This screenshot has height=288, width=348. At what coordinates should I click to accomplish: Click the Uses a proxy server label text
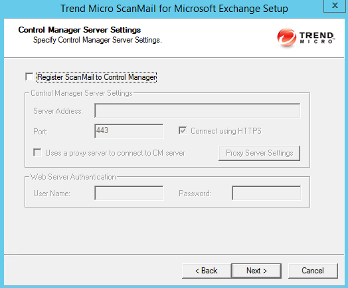click(x=115, y=153)
